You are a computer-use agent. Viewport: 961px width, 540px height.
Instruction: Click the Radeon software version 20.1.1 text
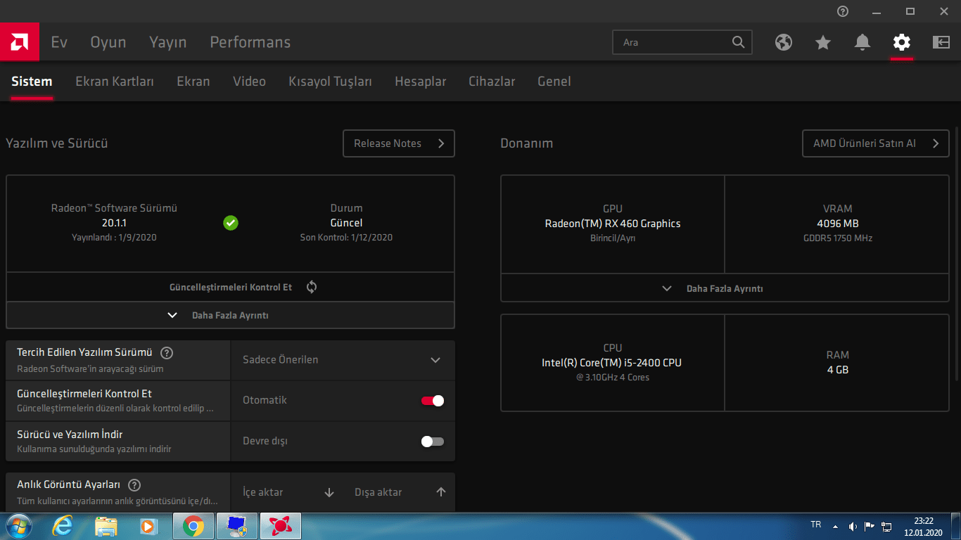pyautogui.click(x=114, y=223)
